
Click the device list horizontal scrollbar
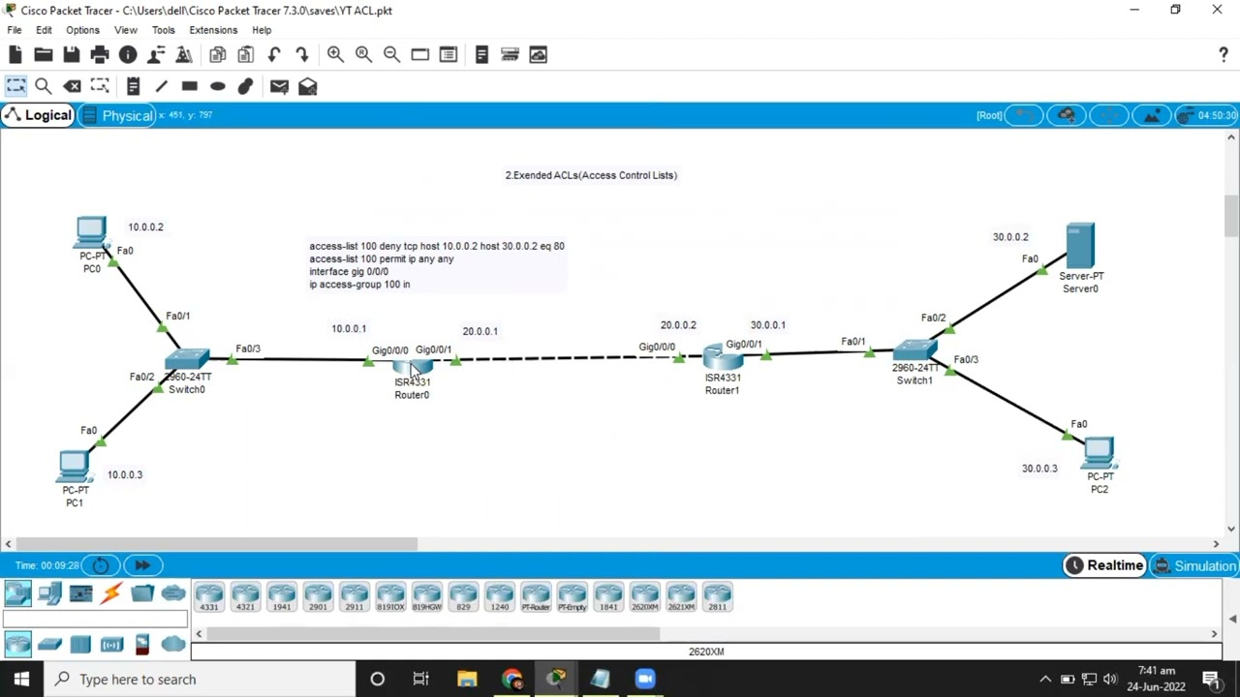(432, 634)
